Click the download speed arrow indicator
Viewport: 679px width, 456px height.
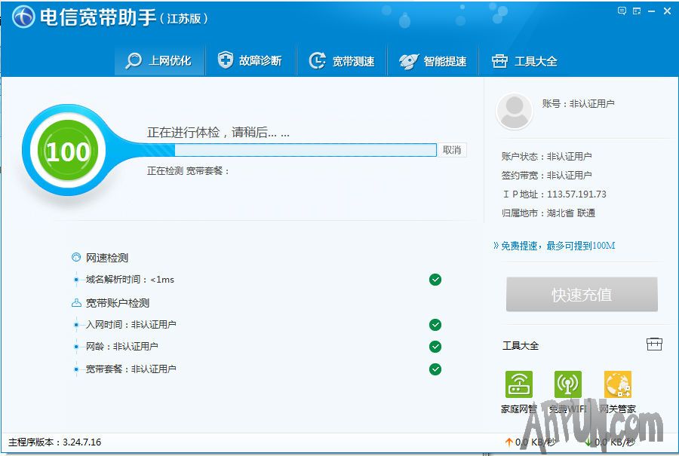pos(588,442)
